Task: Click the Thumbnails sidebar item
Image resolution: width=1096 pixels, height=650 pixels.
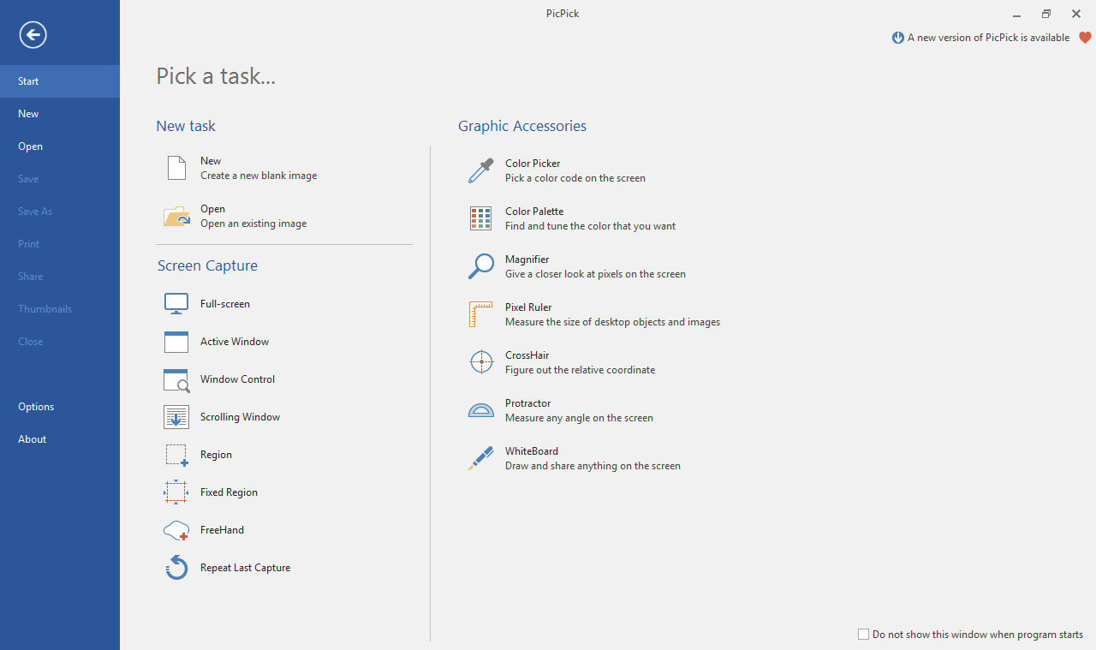Action: click(x=60, y=309)
